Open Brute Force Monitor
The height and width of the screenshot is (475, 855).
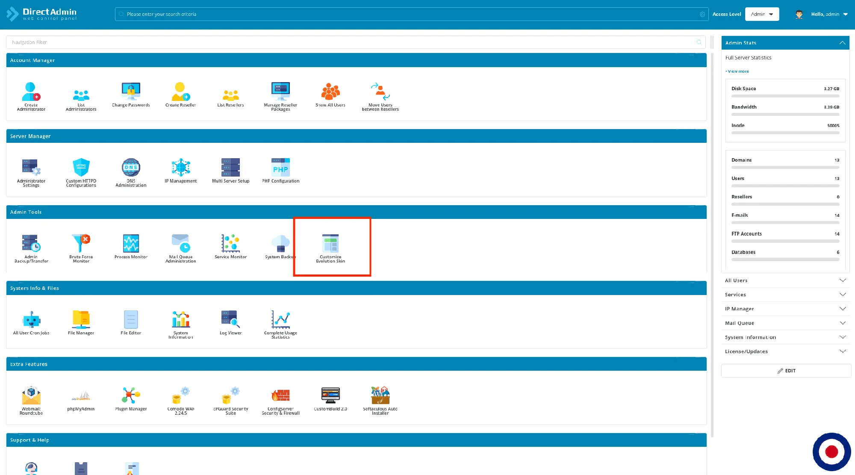81,248
